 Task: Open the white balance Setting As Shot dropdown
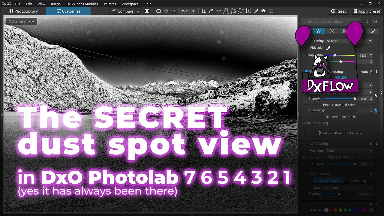coord(349,41)
